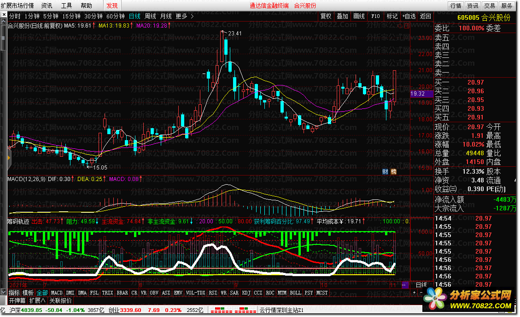520x317 pixels.
Task: Click the 开弹幕 button
Action: (17, 300)
